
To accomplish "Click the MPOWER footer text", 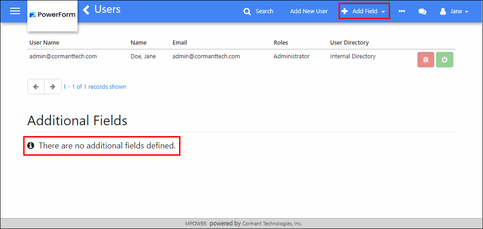I will click(x=196, y=224).
